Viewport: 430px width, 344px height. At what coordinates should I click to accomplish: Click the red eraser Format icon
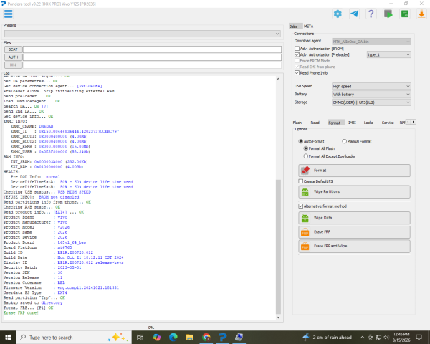pyautogui.click(x=305, y=171)
